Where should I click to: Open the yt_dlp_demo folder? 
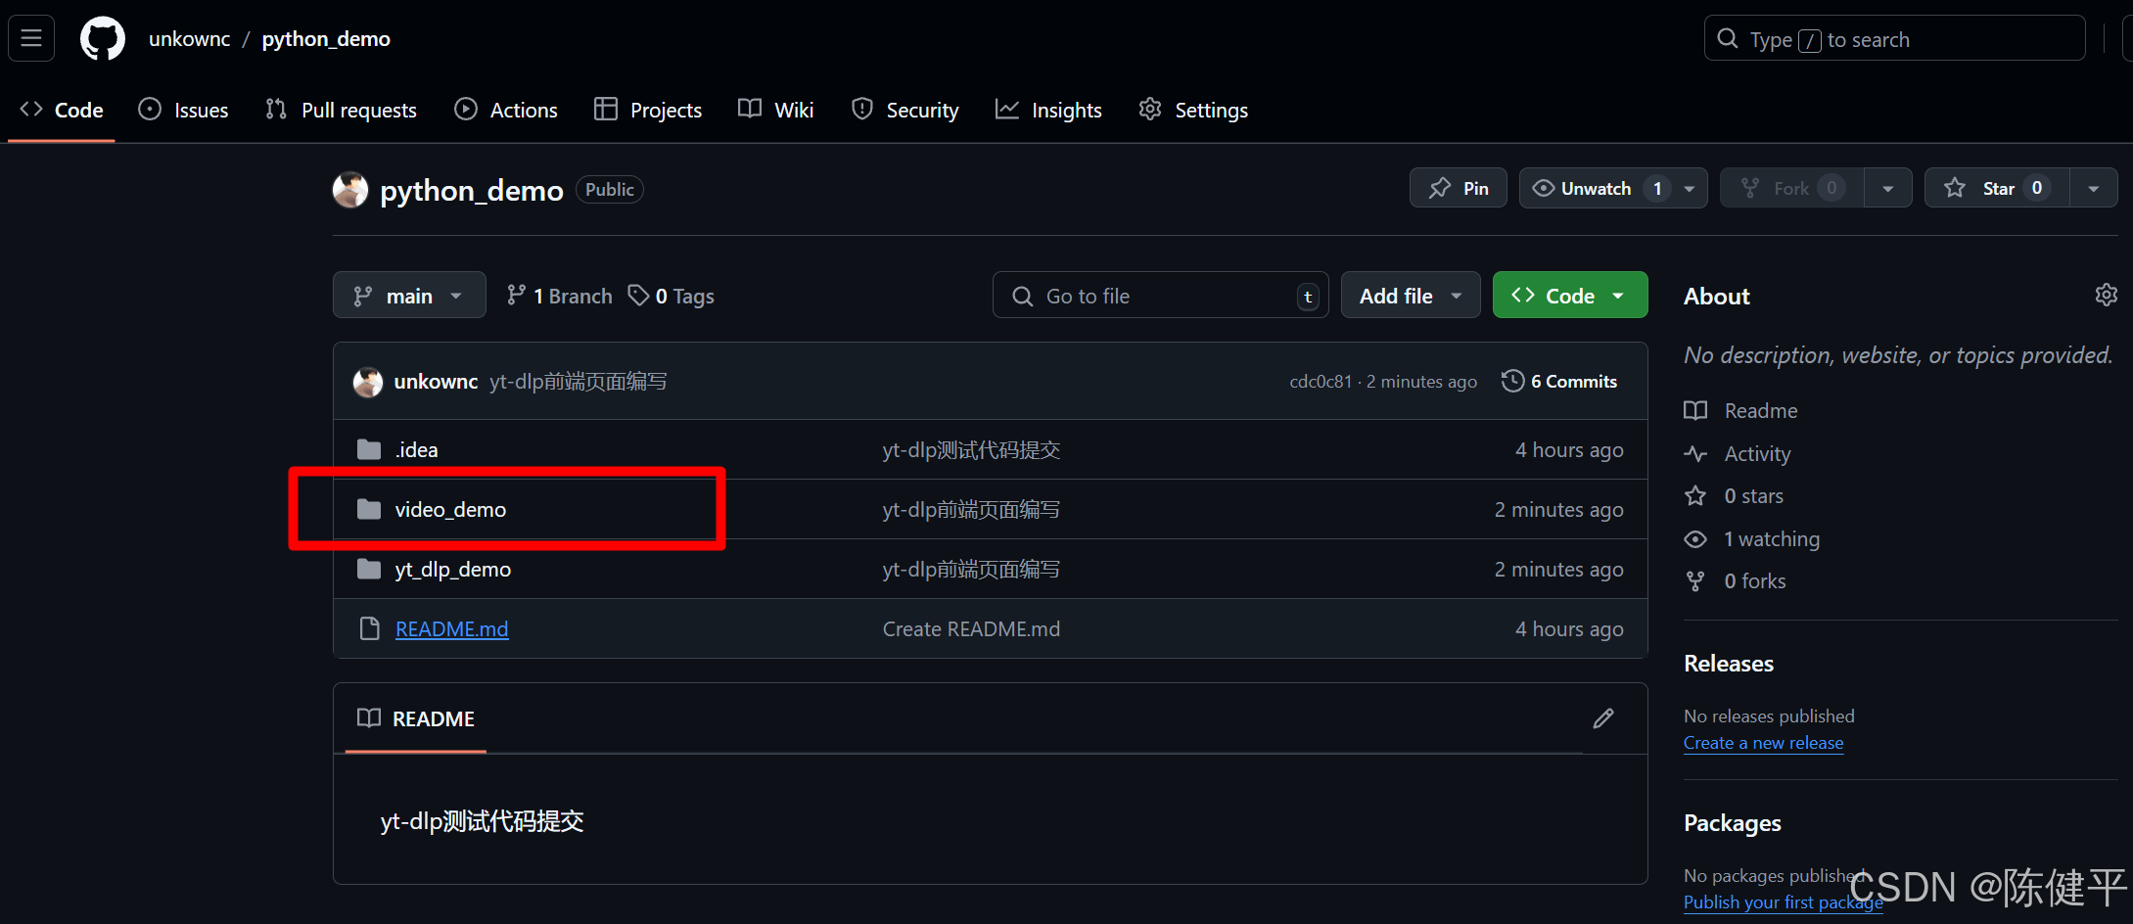pos(452,570)
